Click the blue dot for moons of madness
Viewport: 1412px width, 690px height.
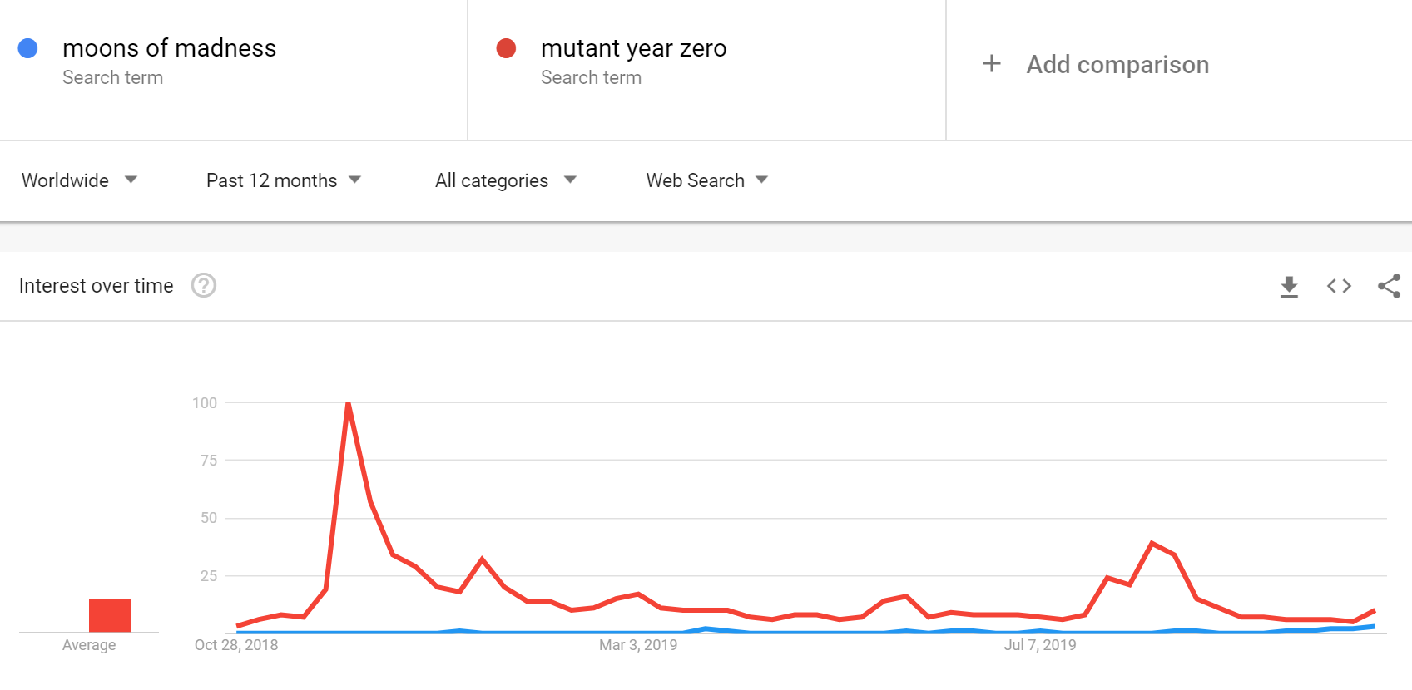coord(27,48)
